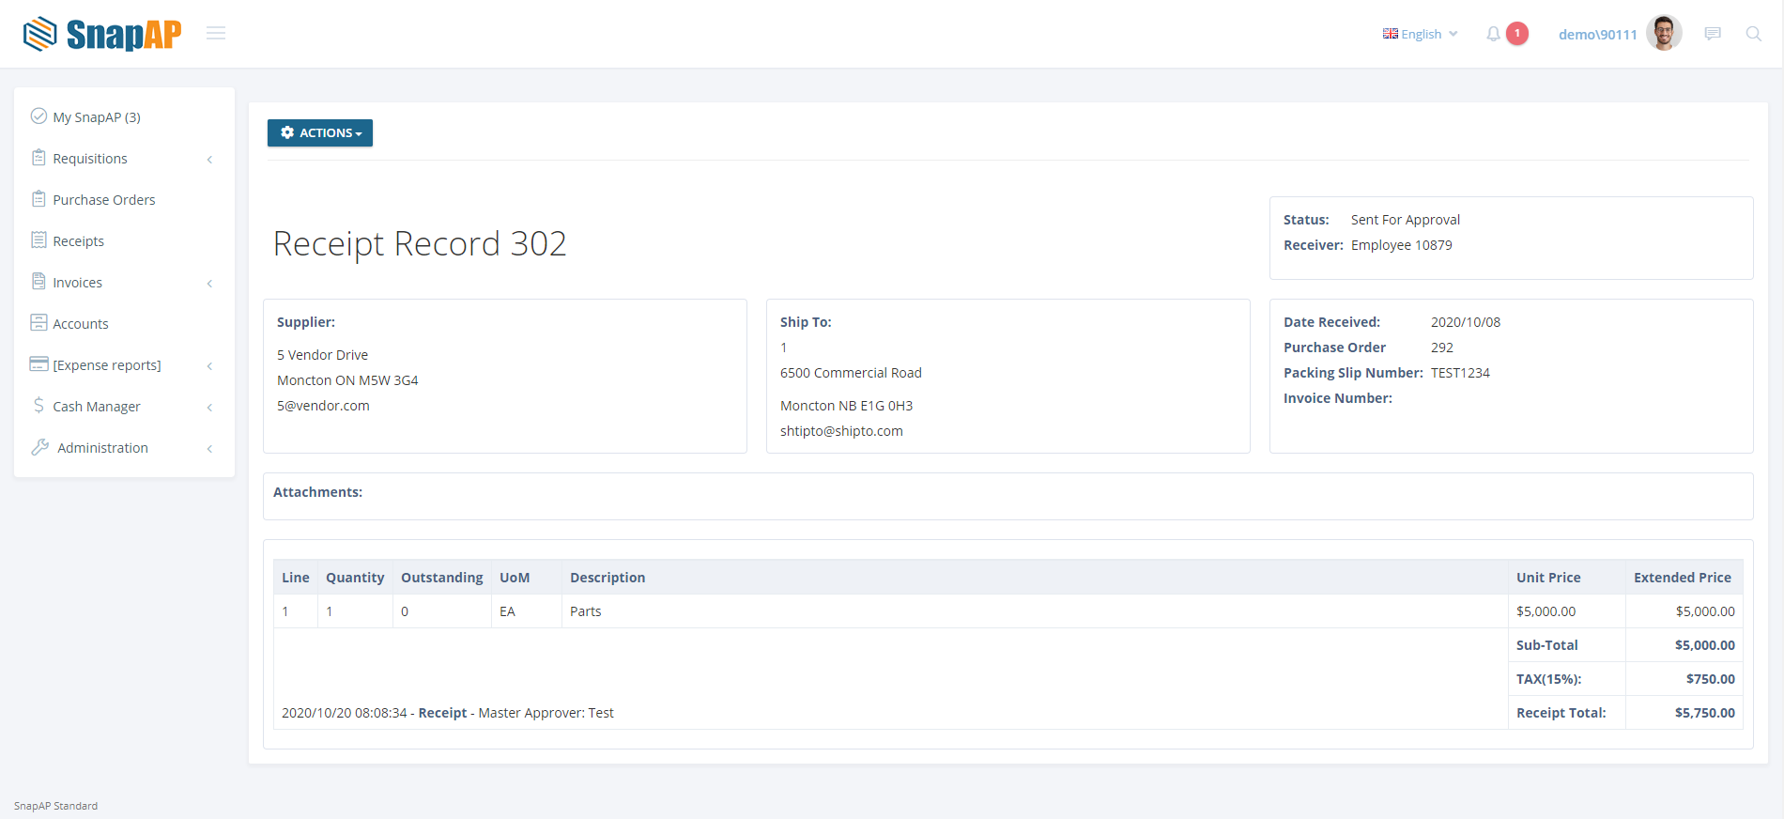Click the My SnapAP checkmark icon
This screenshot has height=819, width=1784.
click(38, 116)
